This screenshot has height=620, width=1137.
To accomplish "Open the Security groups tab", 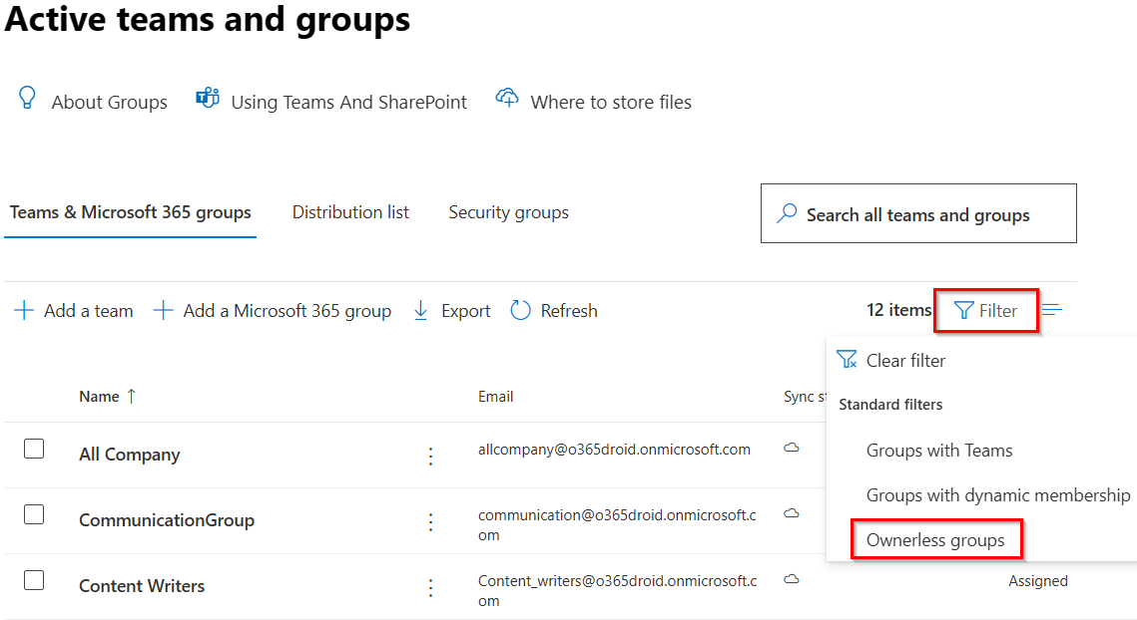I will click(x=508, y=211).
